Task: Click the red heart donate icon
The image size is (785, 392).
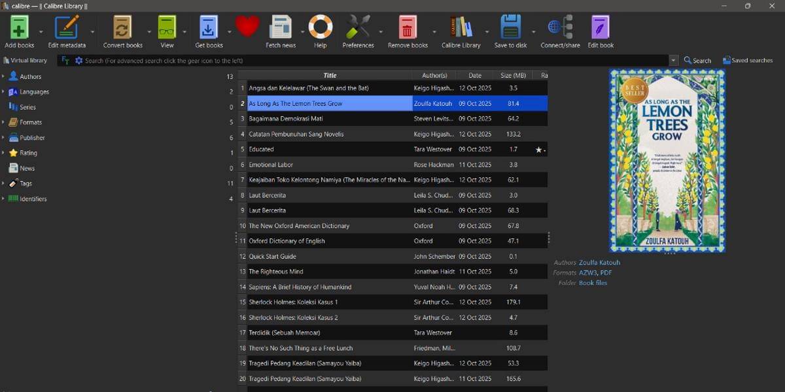Action: pos(247,27)
